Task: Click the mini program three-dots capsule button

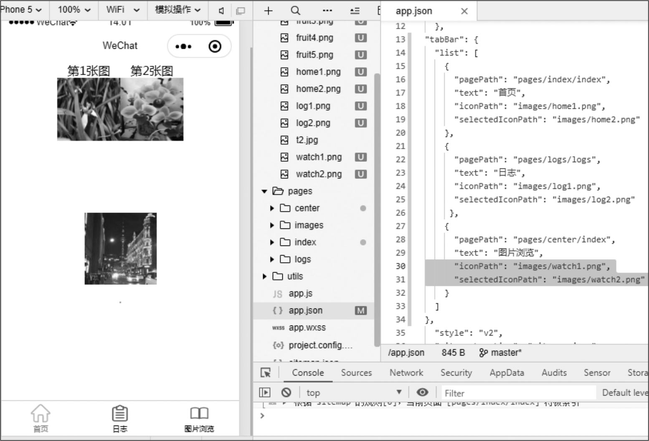Action: [183, 46]
